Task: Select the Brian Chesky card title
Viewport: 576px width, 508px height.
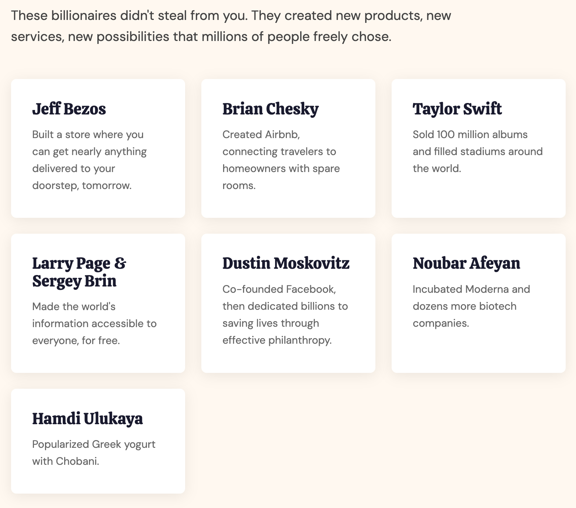Action: click(270, 109)
